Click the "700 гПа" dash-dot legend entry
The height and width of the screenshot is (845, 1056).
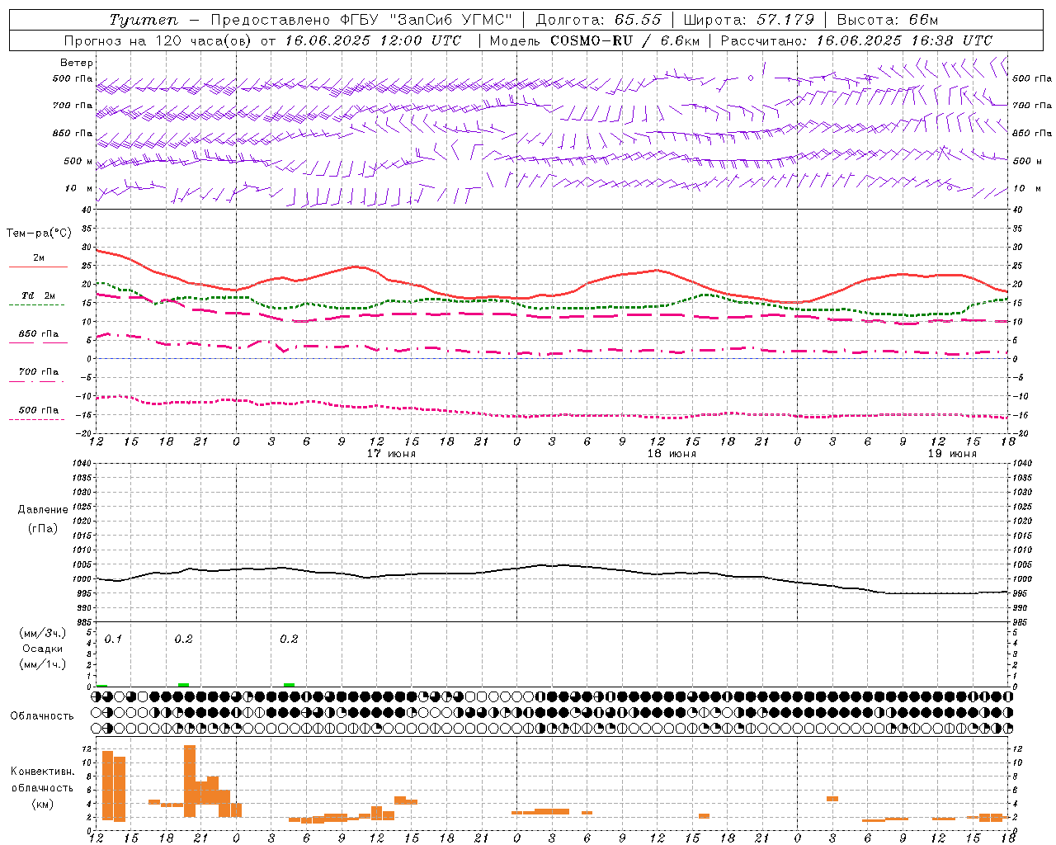pyautogui.click(x=38, y=375)
